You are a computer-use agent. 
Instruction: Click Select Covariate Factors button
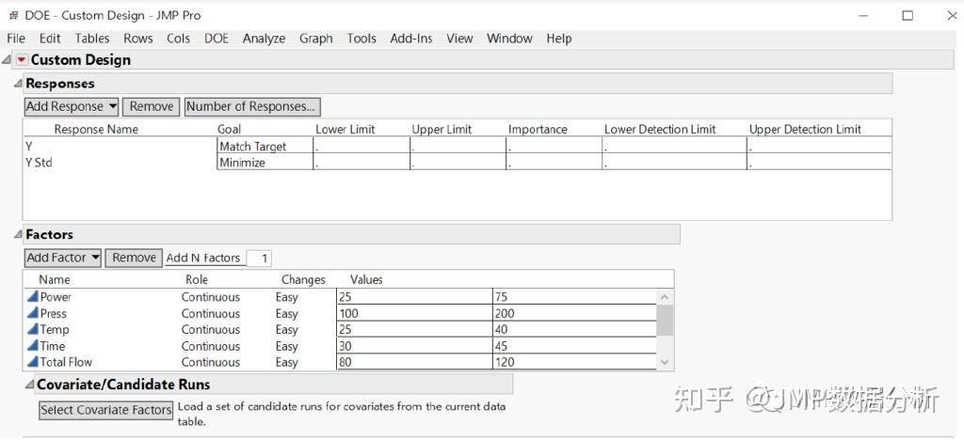point(106,410)
